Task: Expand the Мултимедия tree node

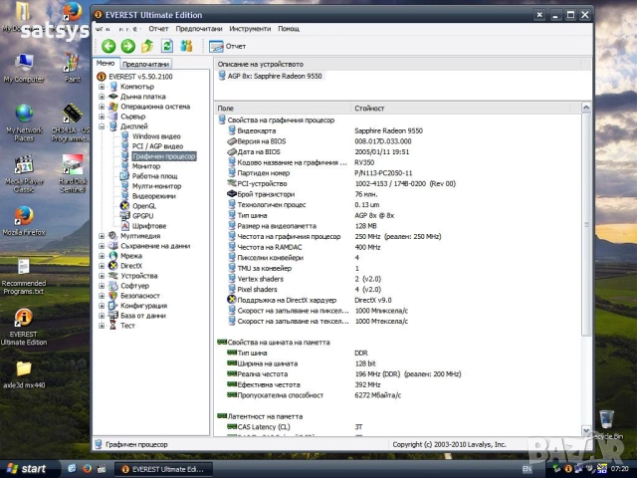Action: tap(102, 236)
